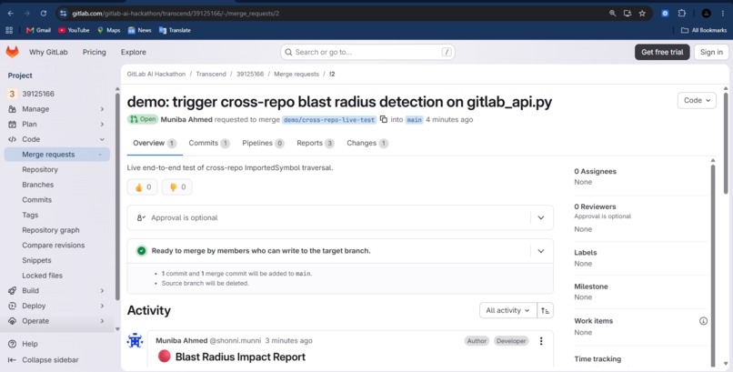The height and width of the screenshot is (372, 733).
Task: Open Explore in top navigation
Action: (x=133, y=53)
